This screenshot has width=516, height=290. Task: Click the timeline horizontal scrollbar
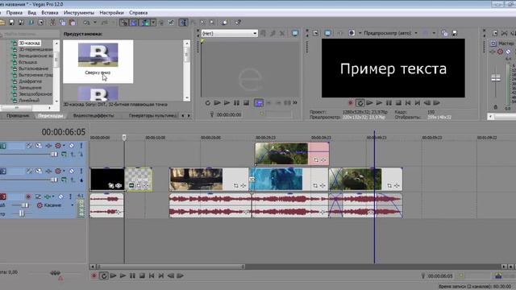[x=298, y=267]
